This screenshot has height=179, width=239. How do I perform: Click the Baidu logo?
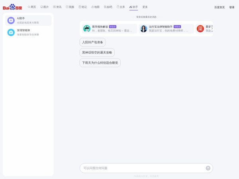[x=12, y=7]
